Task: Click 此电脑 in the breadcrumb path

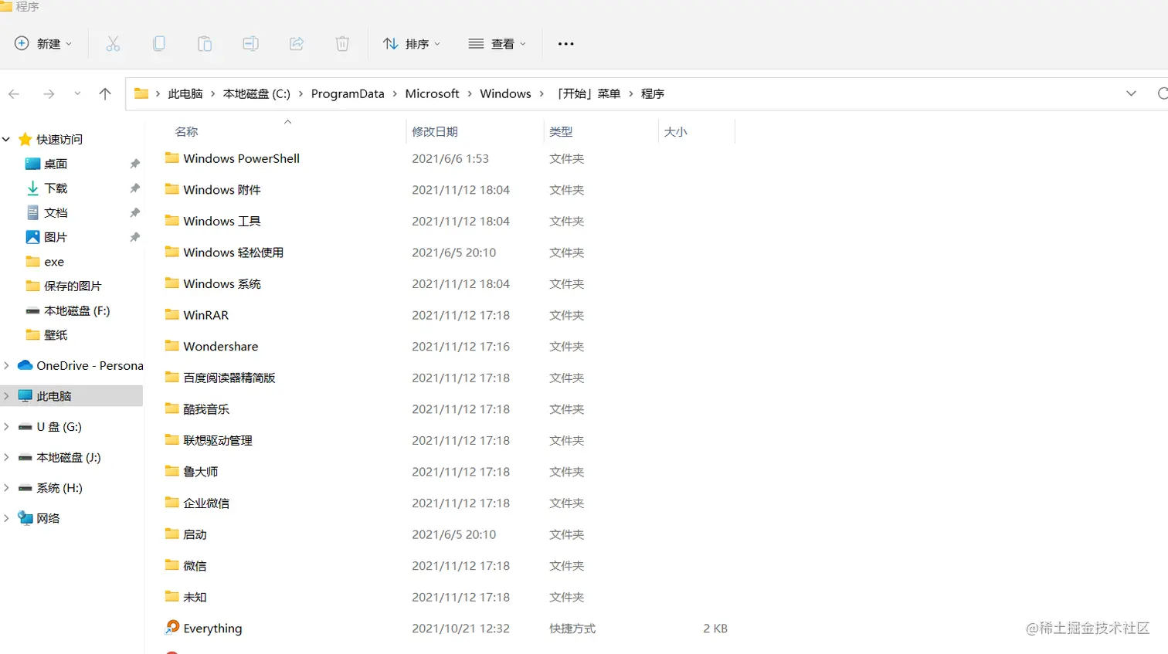Action: click(185, 93)
